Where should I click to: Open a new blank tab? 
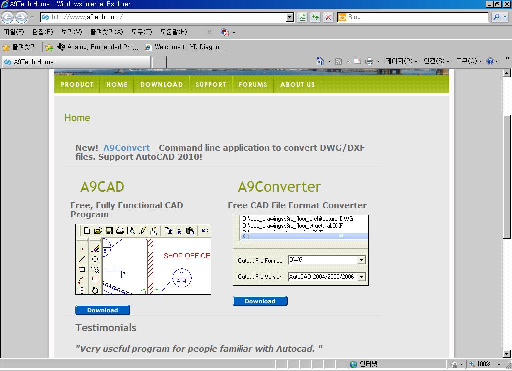[x=159, y=62]
